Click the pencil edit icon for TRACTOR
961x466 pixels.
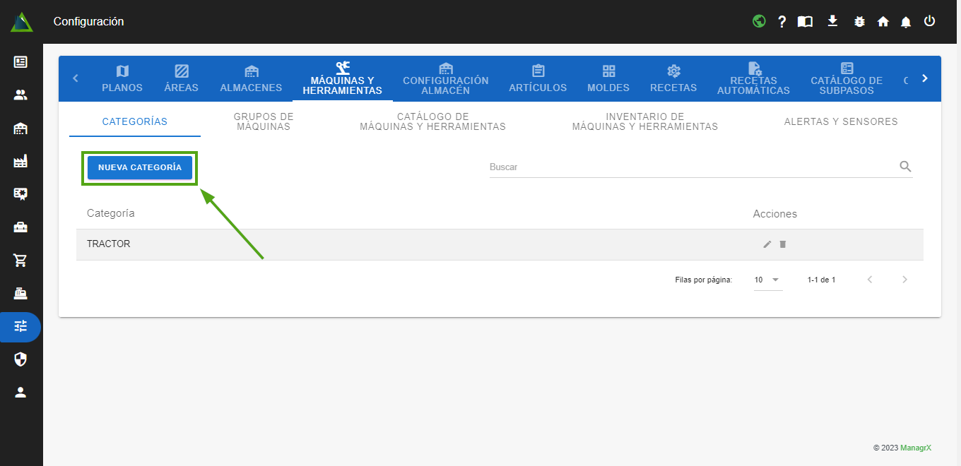point(767,244)
